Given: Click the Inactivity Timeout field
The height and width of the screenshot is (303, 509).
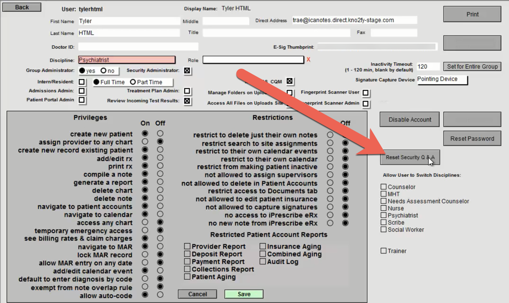Looking at the screenshot, I should 428,67.
